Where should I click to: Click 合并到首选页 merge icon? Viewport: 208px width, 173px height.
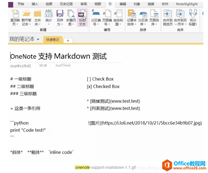click(168, 14)
